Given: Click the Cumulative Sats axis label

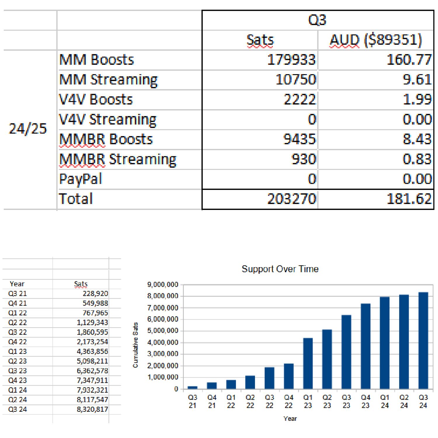Looking at the screenshot, I should point(135,345).
